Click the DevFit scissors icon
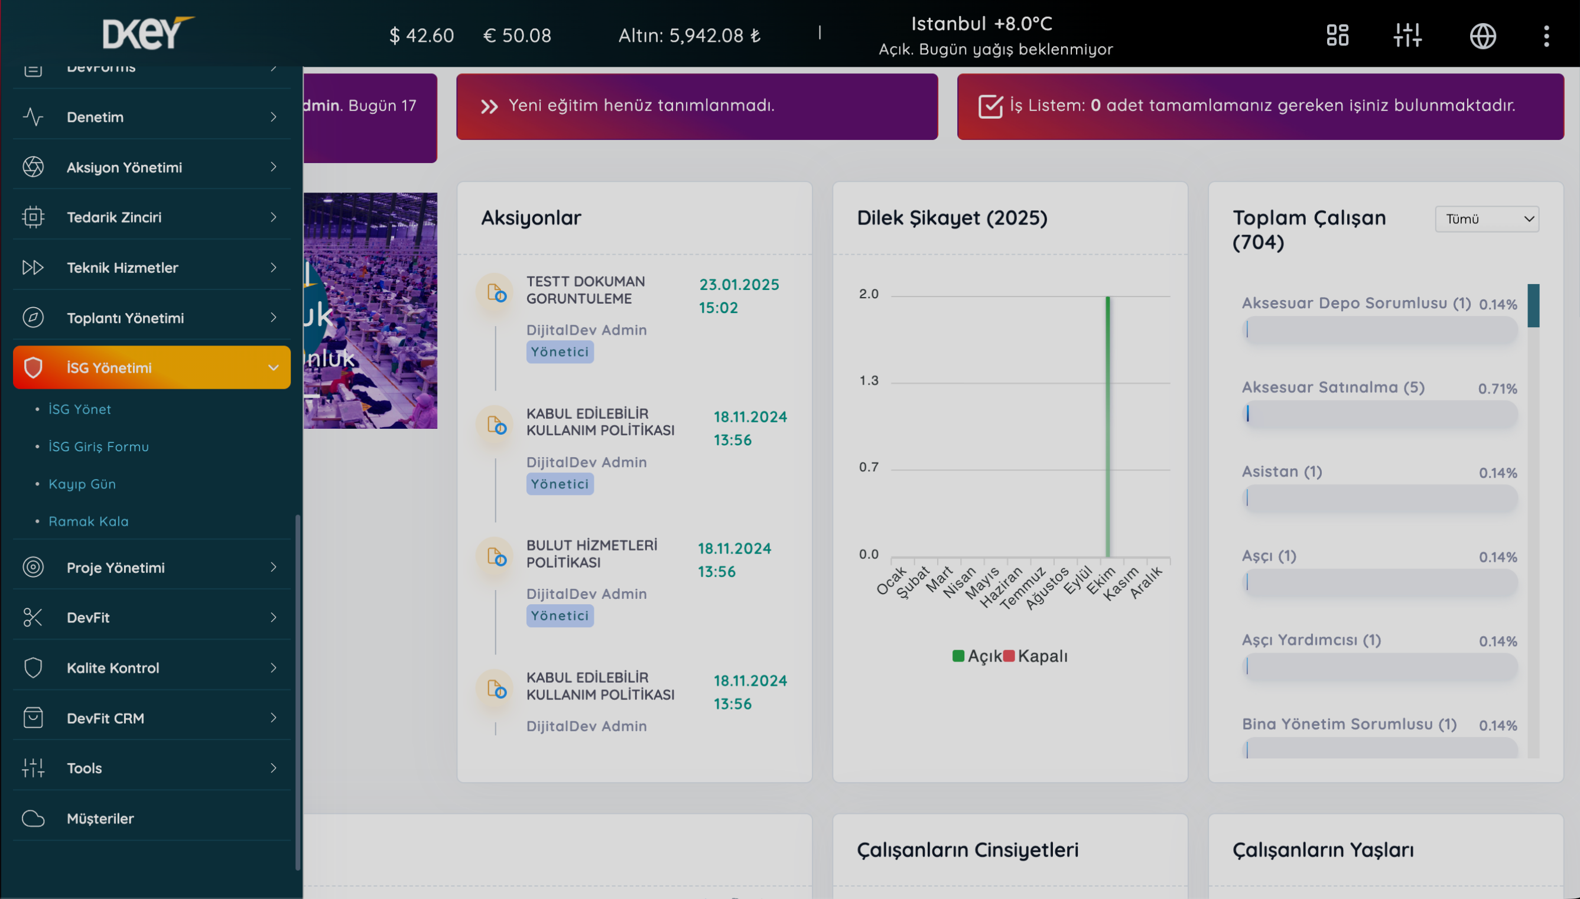Screen dimensions: 1580x899 (x=33, y=617)
